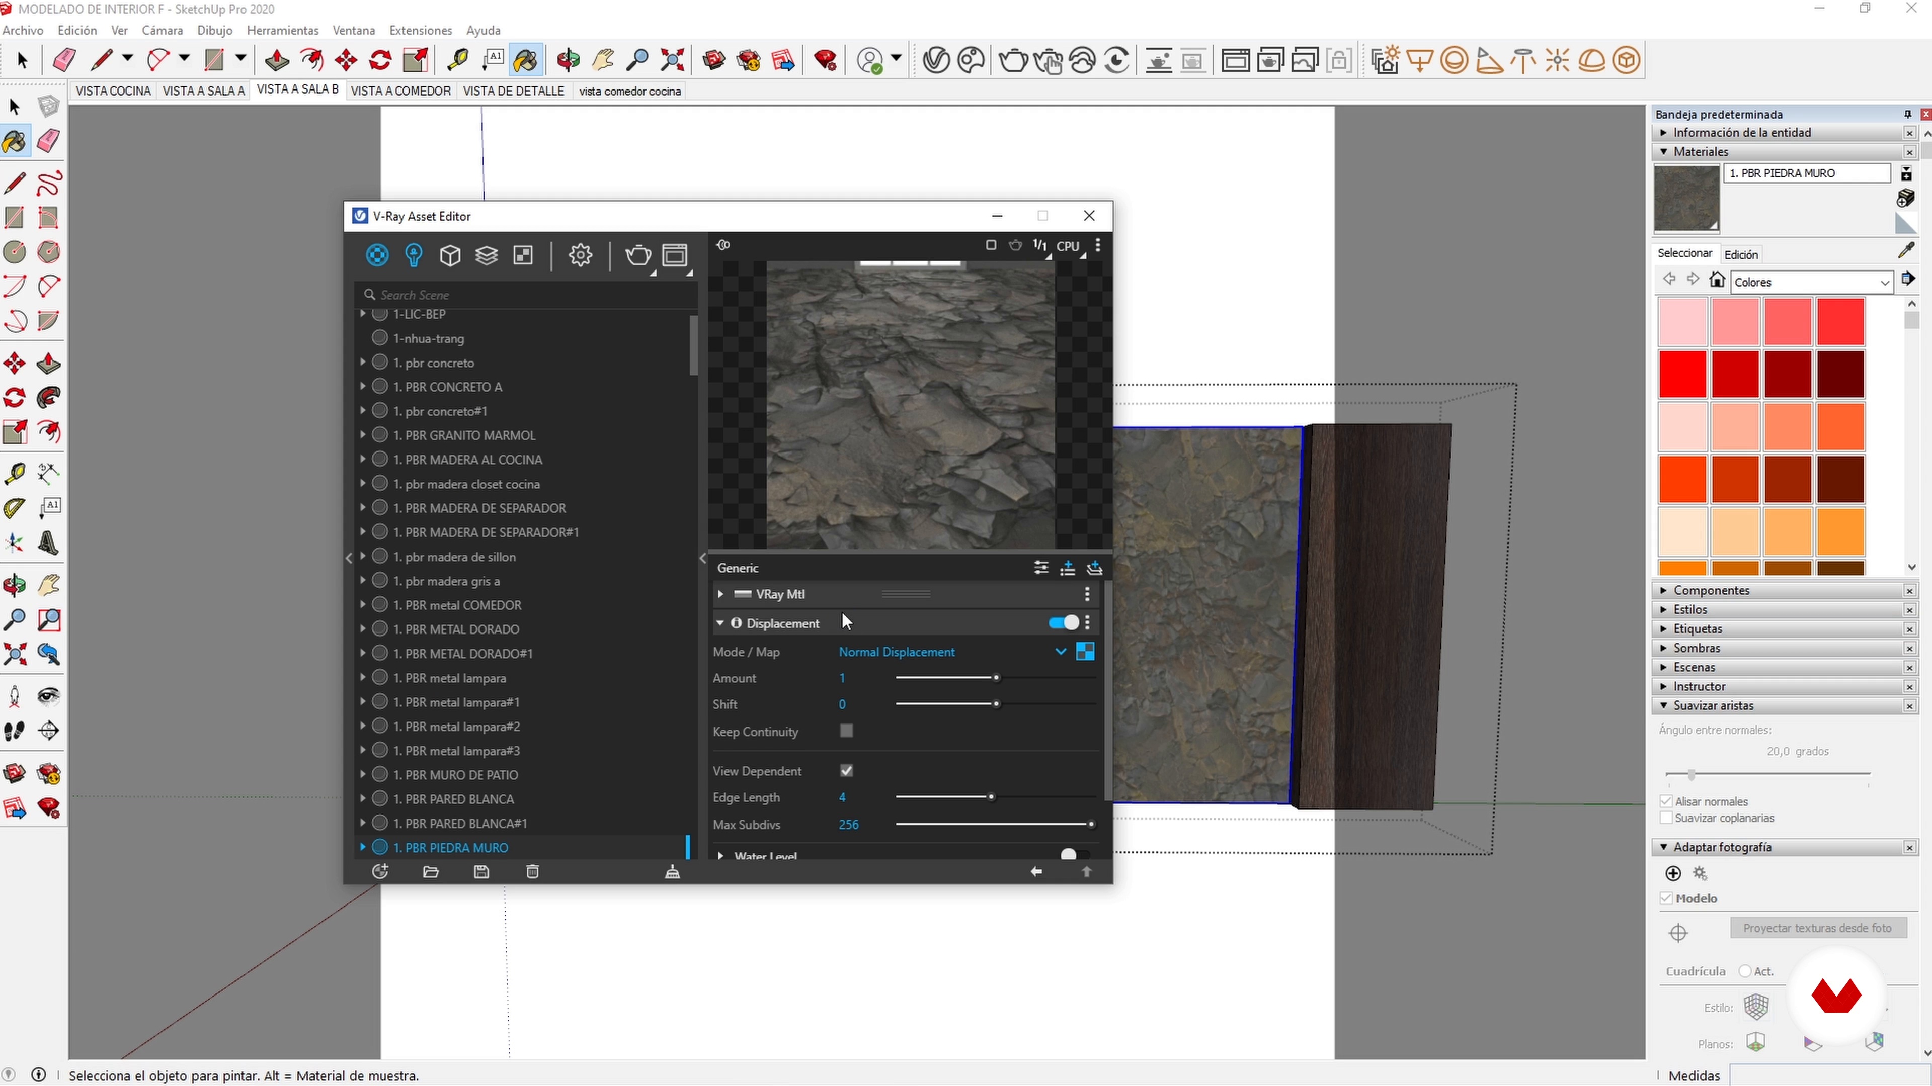Toggle the Displacement switch off
The image size is (1932, 1086).
1063,623
